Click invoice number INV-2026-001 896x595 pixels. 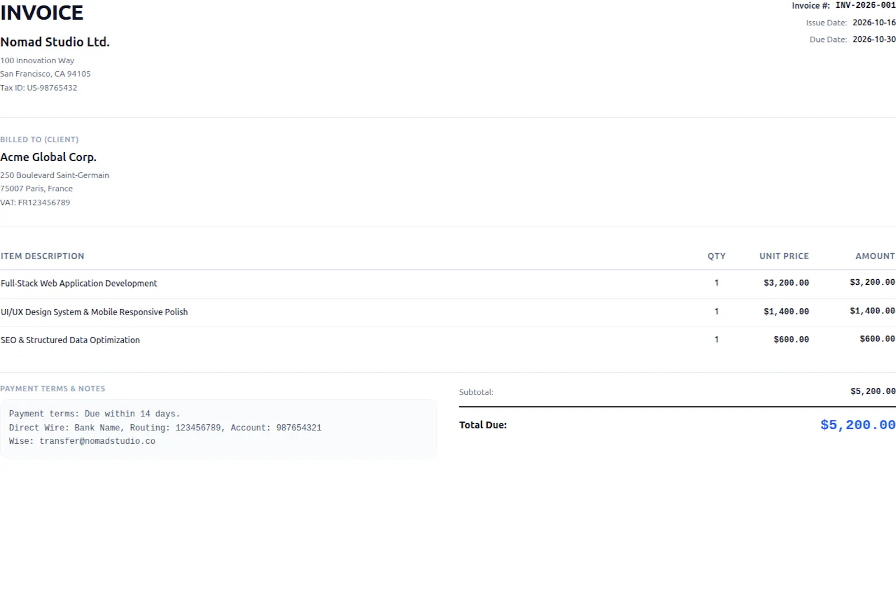click(x=866, y=5)
